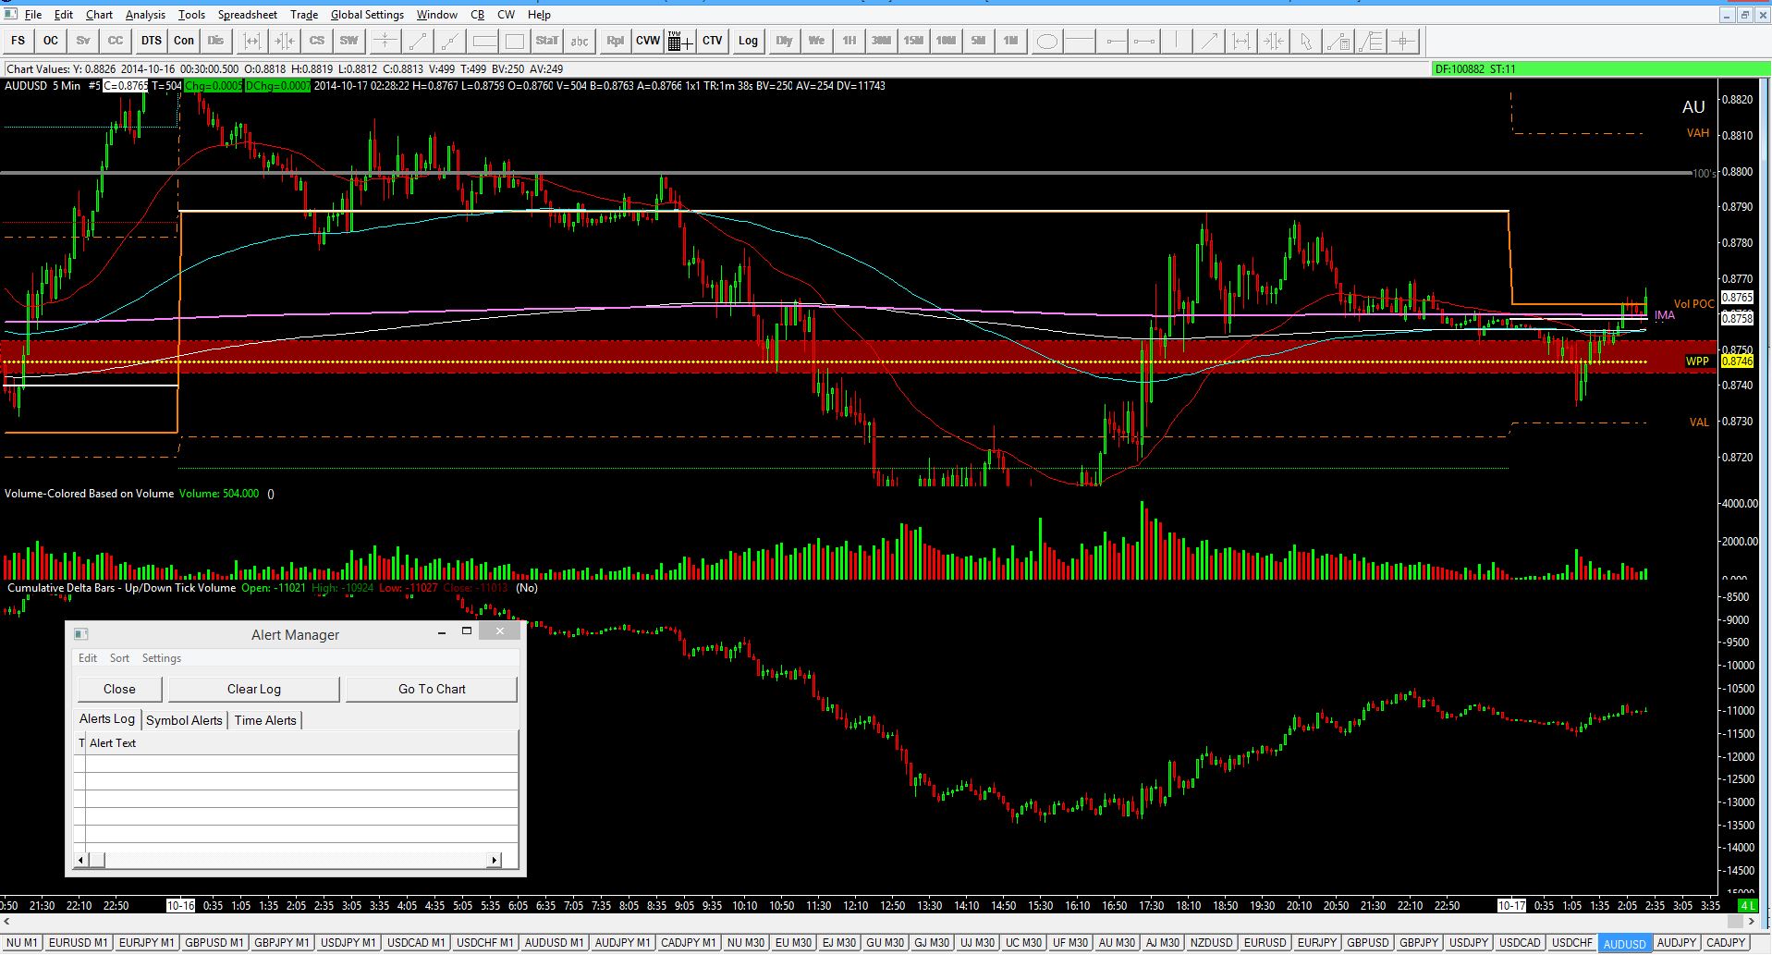Switch to the Symbol Alerts tab
Image resolution: width=1772 pixels, height=955 pixels.
tap(184, 720)
